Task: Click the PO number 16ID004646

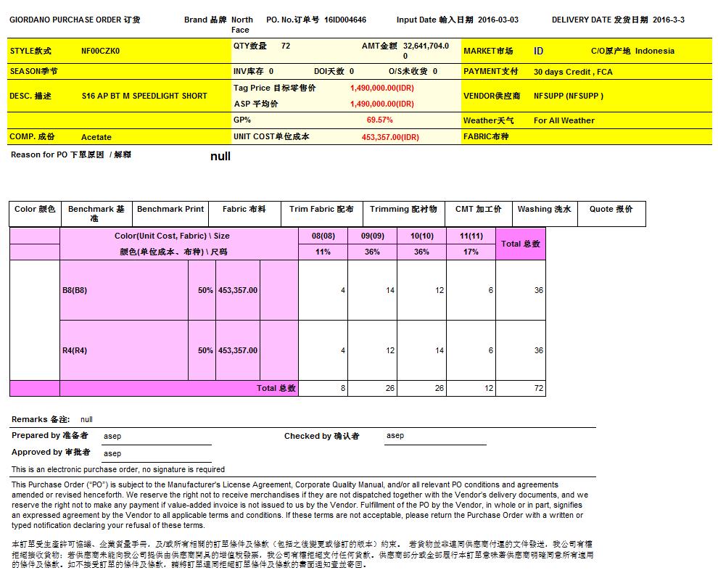Action: 344,20
